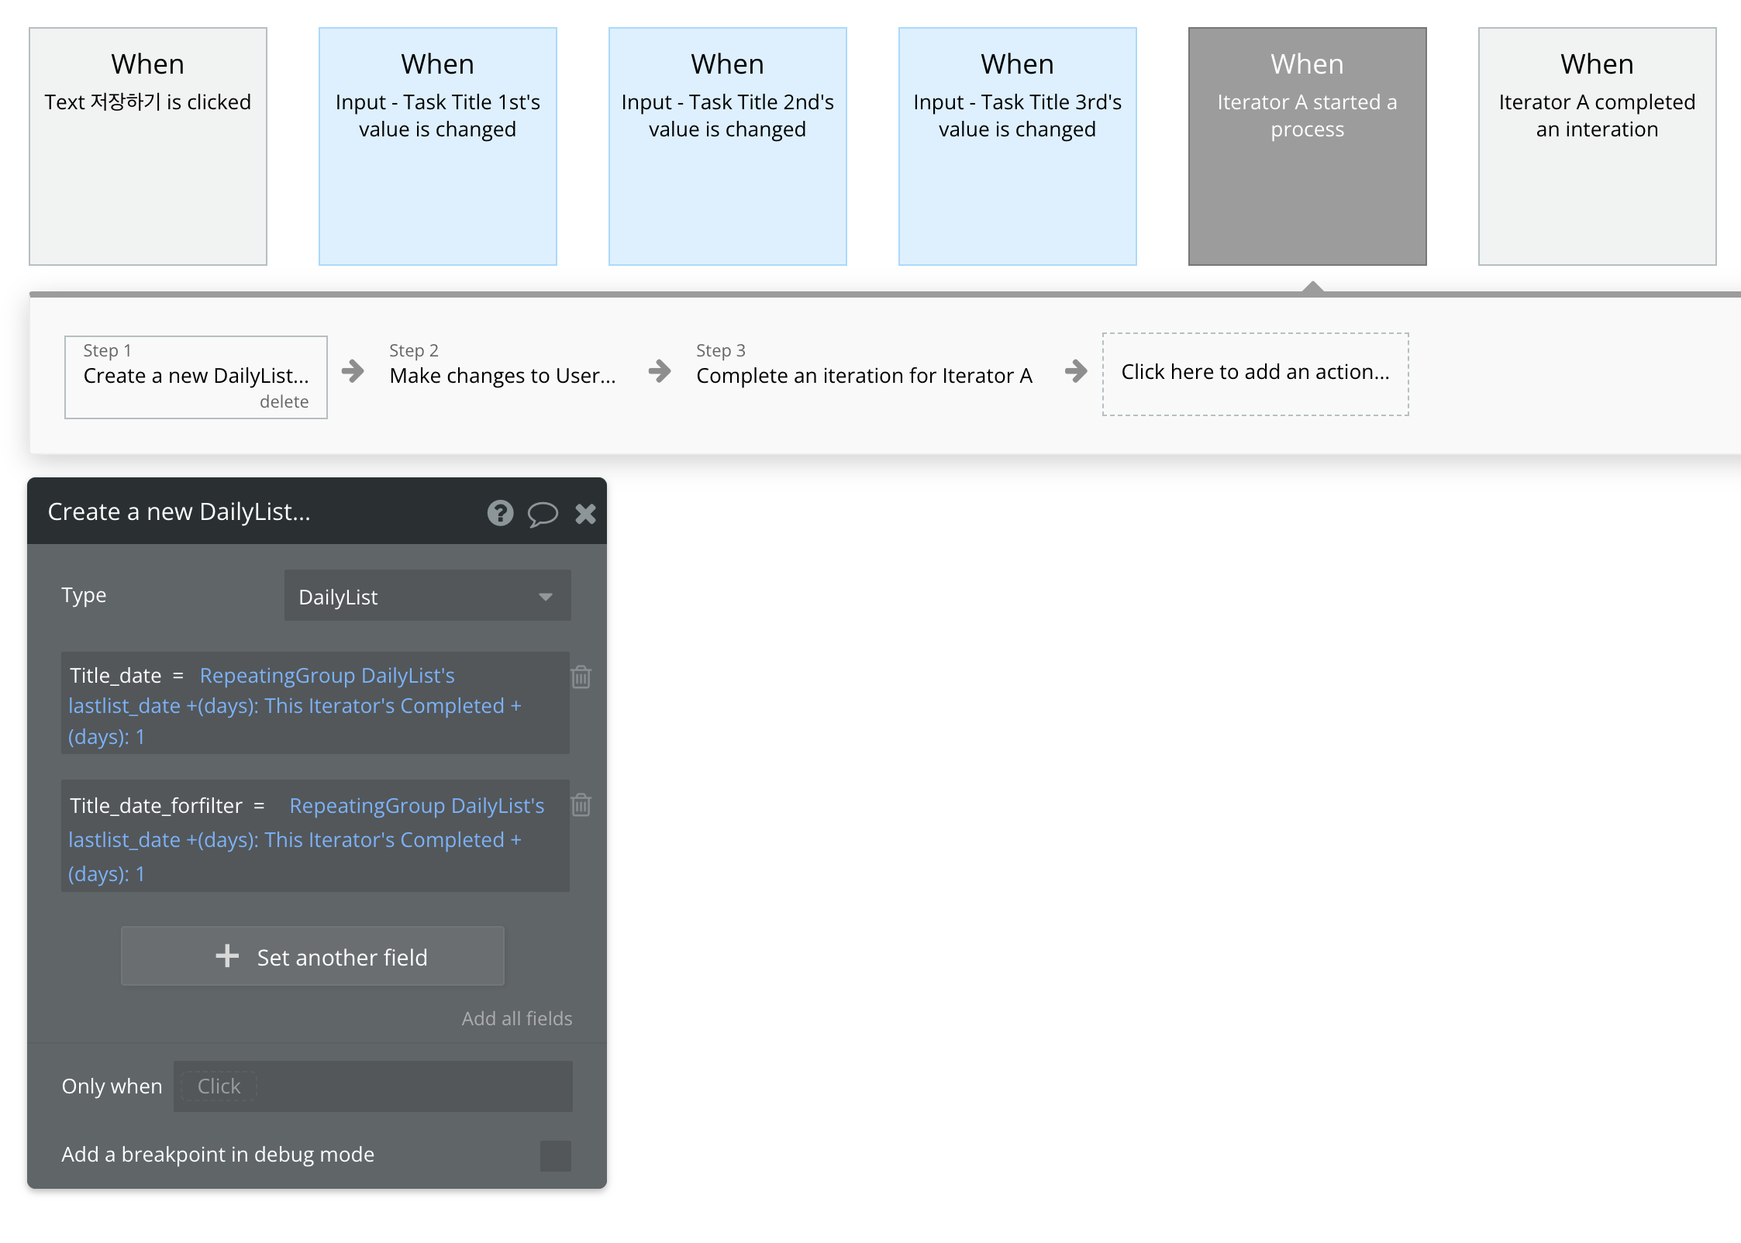The image size is (1741, 1243).
Task: Click here to add an action box
Action: 1255,373
